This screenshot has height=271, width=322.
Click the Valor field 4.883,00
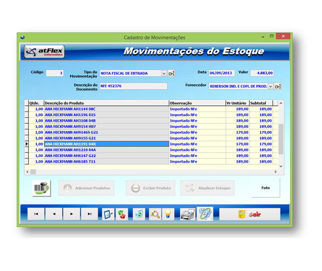(x=262, y=73)
